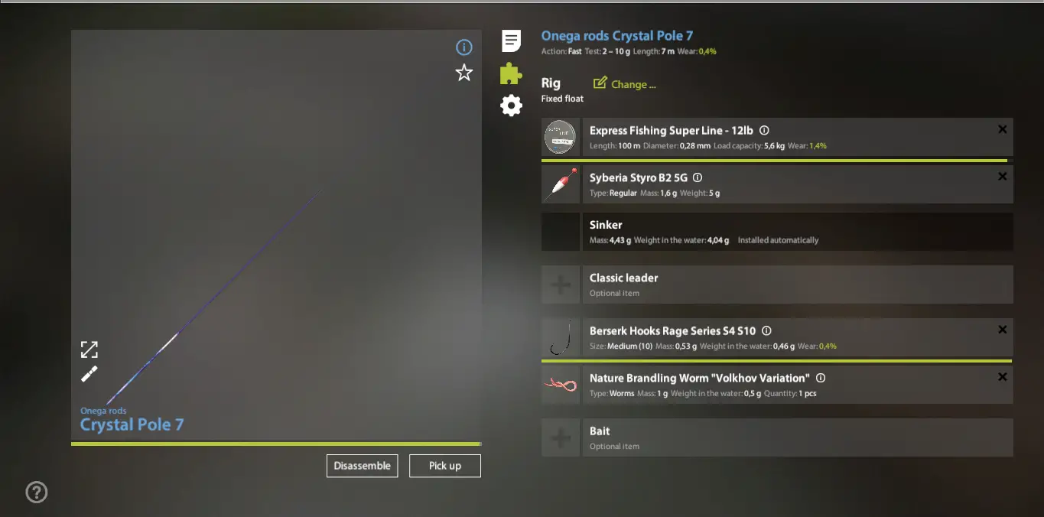Show info for Syberia Styro B2 5G
The image size is (1044, 517).
click(698, 177)
